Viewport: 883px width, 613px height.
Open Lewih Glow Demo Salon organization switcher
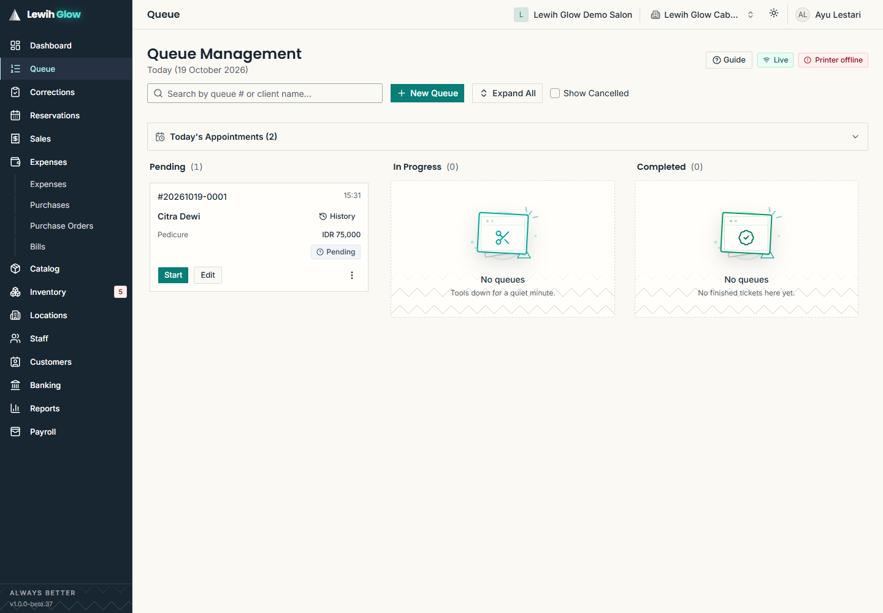[x=573, y=15]
